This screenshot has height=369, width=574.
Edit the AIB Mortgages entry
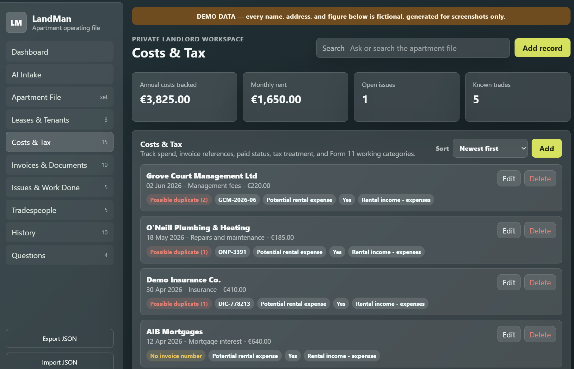[x=509, y=335]
